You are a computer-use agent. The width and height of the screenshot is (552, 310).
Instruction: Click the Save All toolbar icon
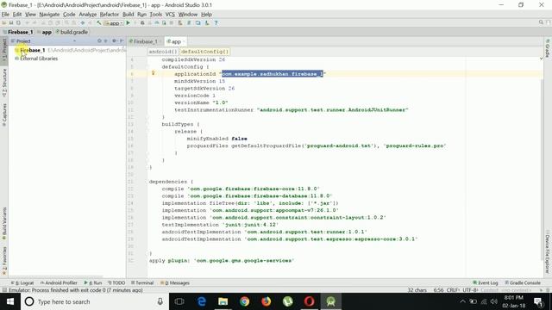pos(11,23)
